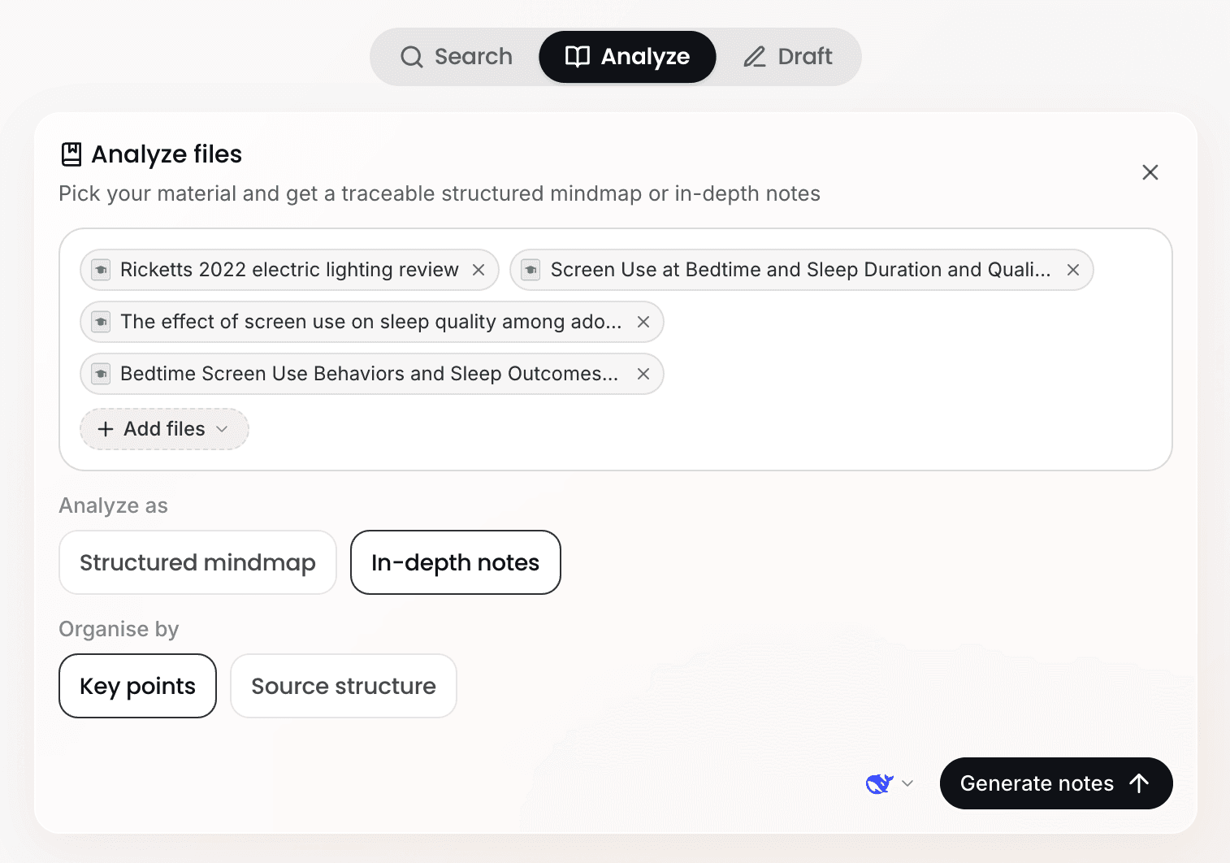Remove The effect of screen use file

[x=643, y=322]
